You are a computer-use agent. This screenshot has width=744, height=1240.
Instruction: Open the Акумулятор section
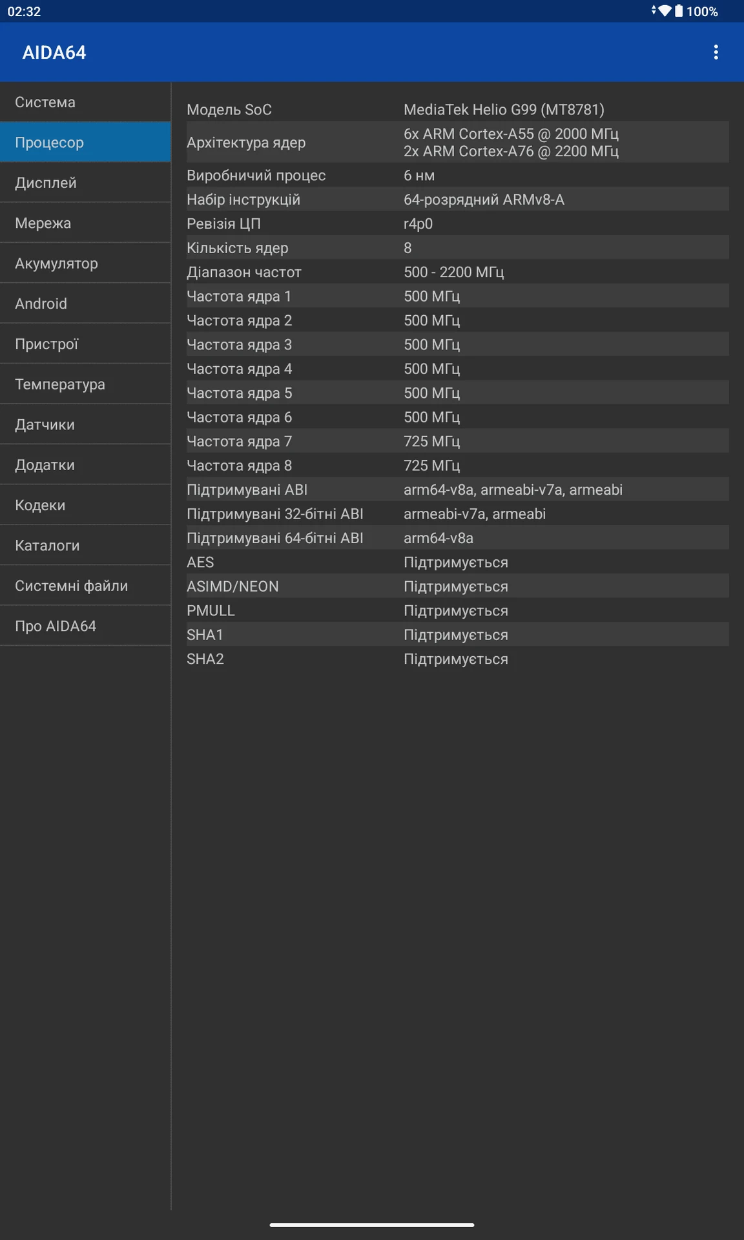pyautogui.click(x=85, y=263)
